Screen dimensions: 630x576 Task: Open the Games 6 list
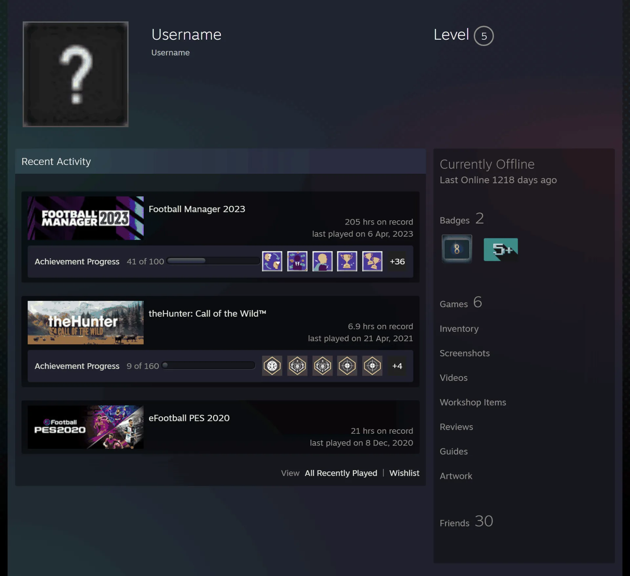point(461,303)
